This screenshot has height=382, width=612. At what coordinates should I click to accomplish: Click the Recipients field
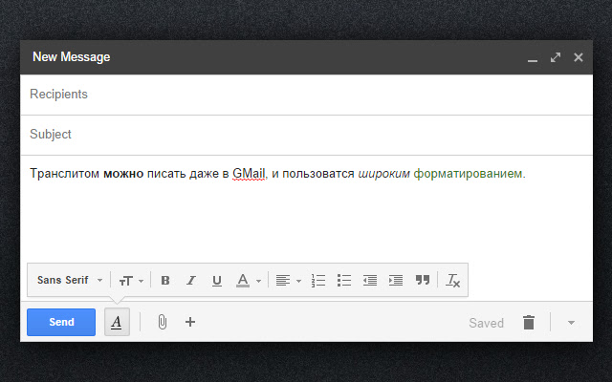click(306, 95)
